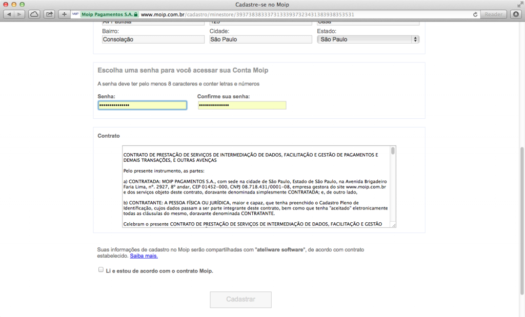Open the Reader button
This screenshot has width=525, height=317.
(493, 14)
